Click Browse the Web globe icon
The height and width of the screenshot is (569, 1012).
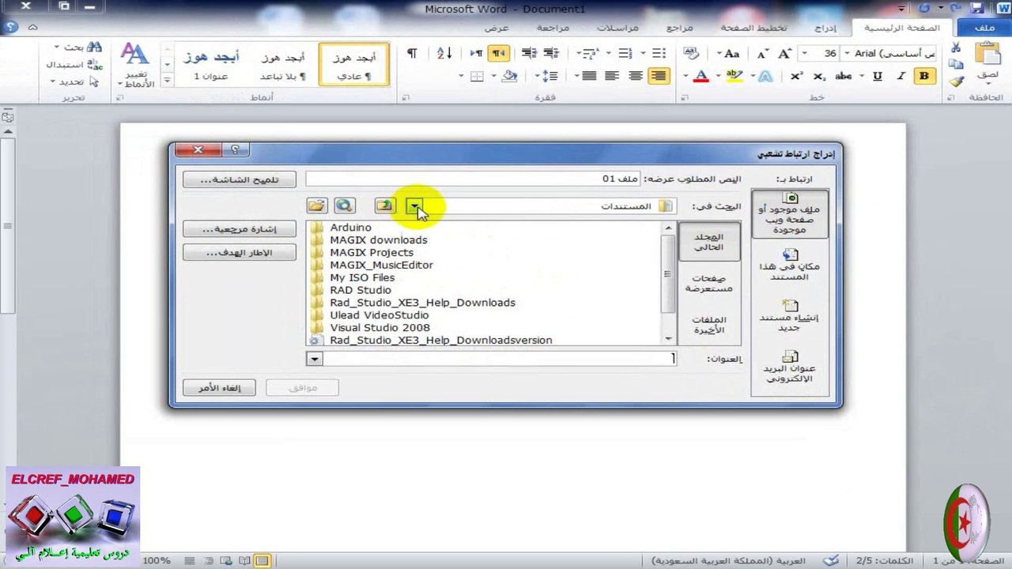tap(344, 206)
